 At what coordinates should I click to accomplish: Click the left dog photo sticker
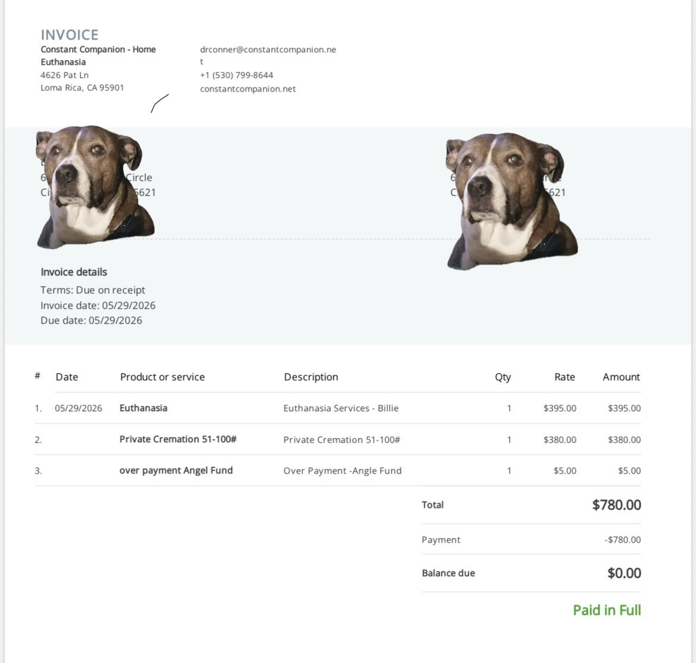[95, 187]
